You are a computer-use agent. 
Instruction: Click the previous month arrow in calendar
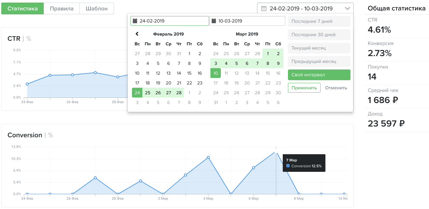(x=137, y=34)
